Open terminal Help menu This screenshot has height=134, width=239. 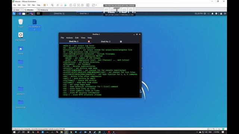point(90,38)
